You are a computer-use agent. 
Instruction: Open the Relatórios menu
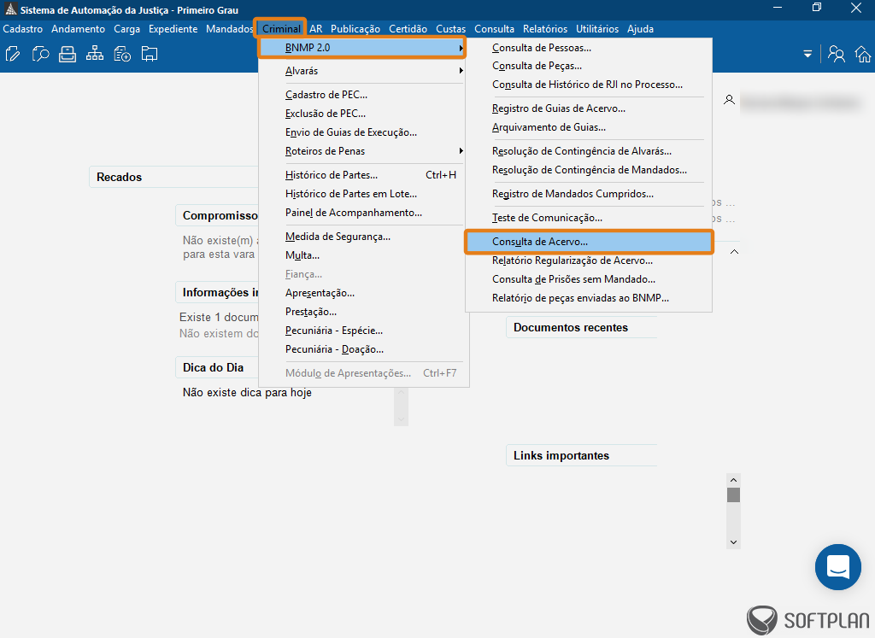(x=545, y=29)
